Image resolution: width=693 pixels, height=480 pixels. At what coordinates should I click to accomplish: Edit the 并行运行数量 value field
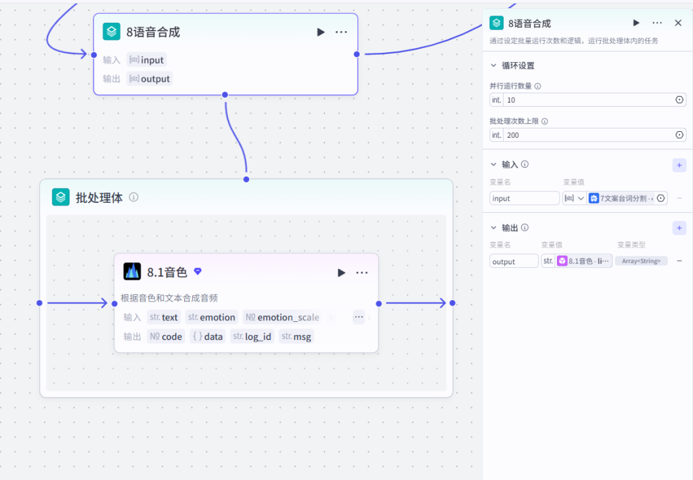click(588, 100)
